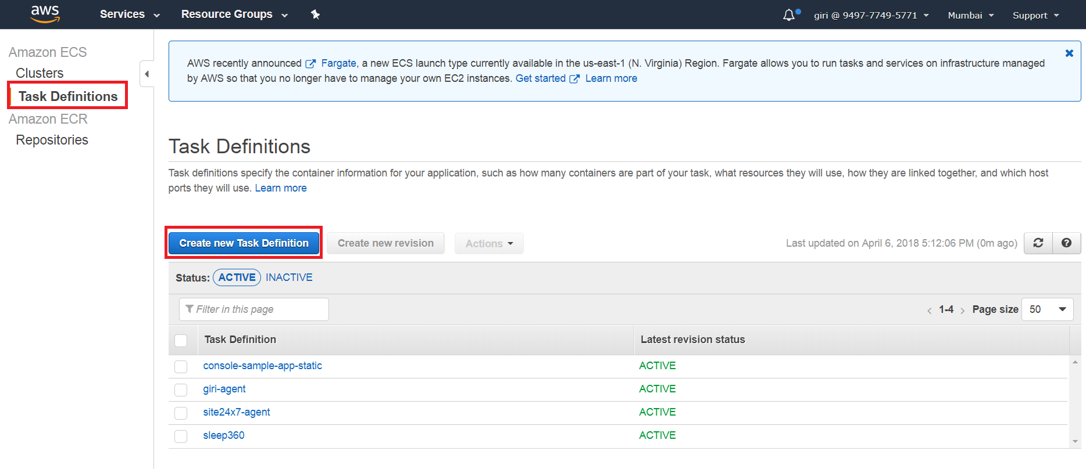
Task: Select the giri-agent task definition checkbox
Action: click(181, 389)
